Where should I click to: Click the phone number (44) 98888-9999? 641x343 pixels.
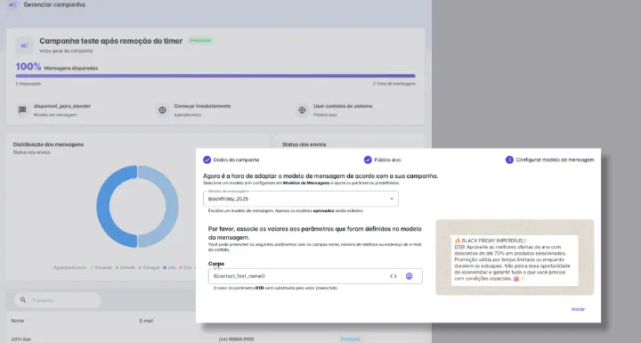pyautogui.click(x=236, y=339)
